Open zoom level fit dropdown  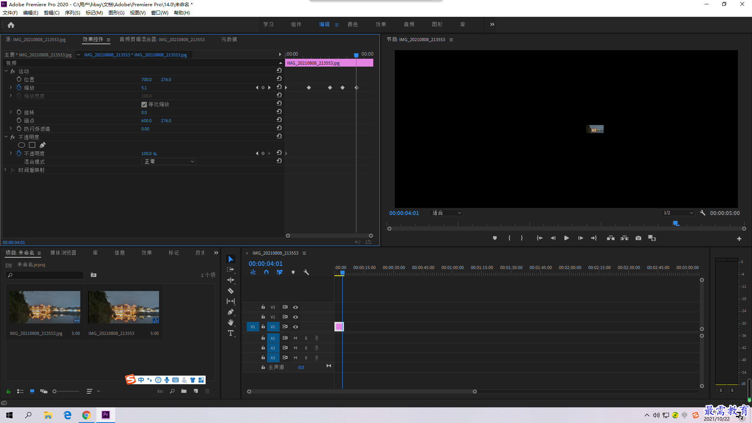click(446, 213)
